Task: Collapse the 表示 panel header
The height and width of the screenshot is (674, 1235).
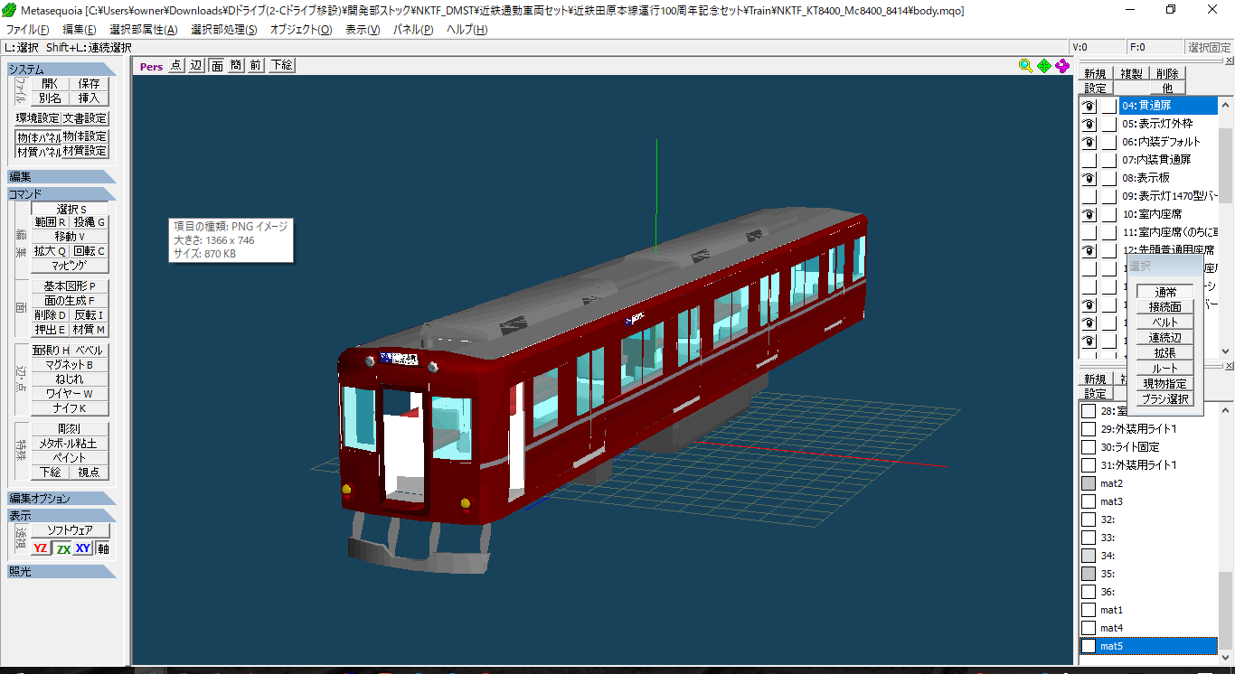Action: [61, 516]
